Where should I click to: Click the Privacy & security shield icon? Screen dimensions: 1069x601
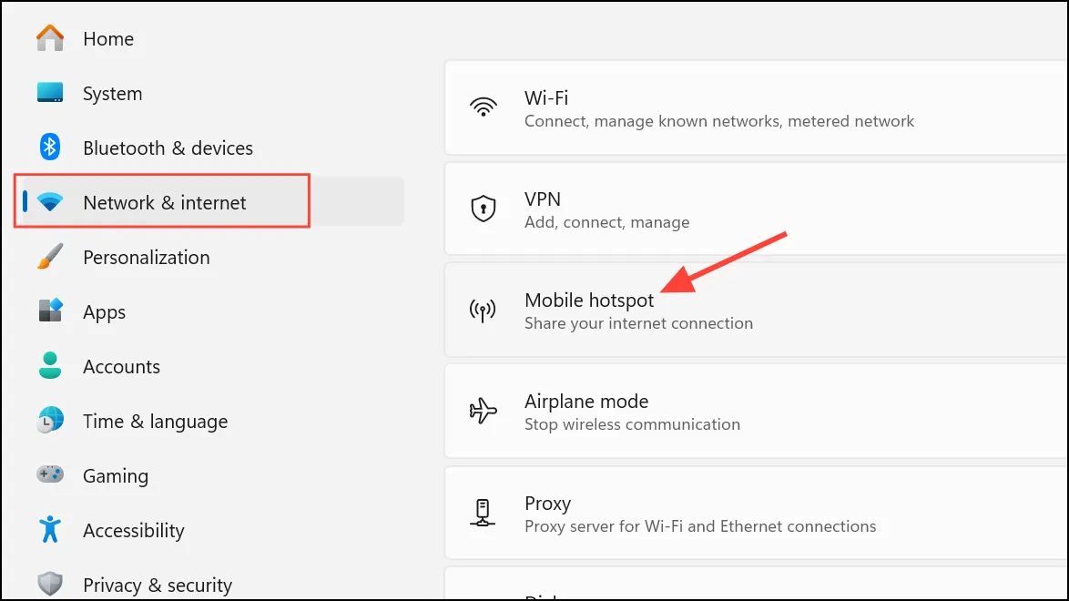click(50, 584)
